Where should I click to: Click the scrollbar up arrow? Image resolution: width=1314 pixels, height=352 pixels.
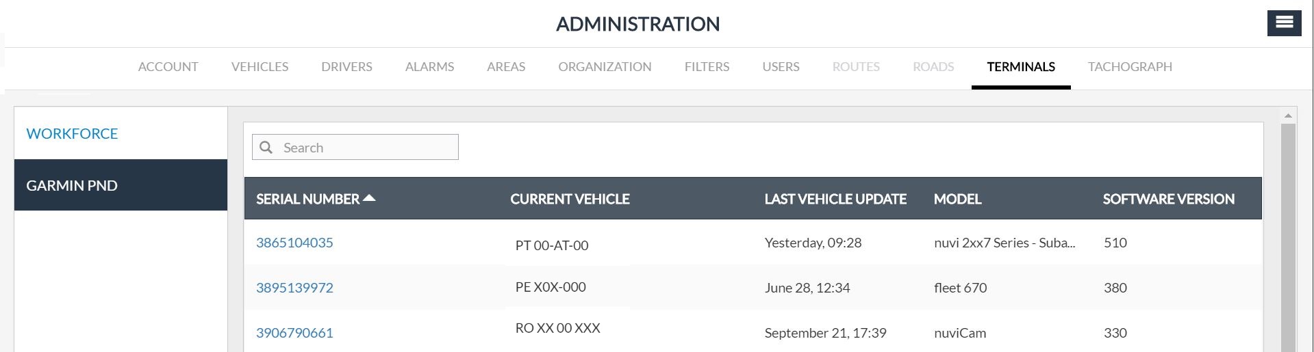pyautogui.click(x=1288, y=116)
